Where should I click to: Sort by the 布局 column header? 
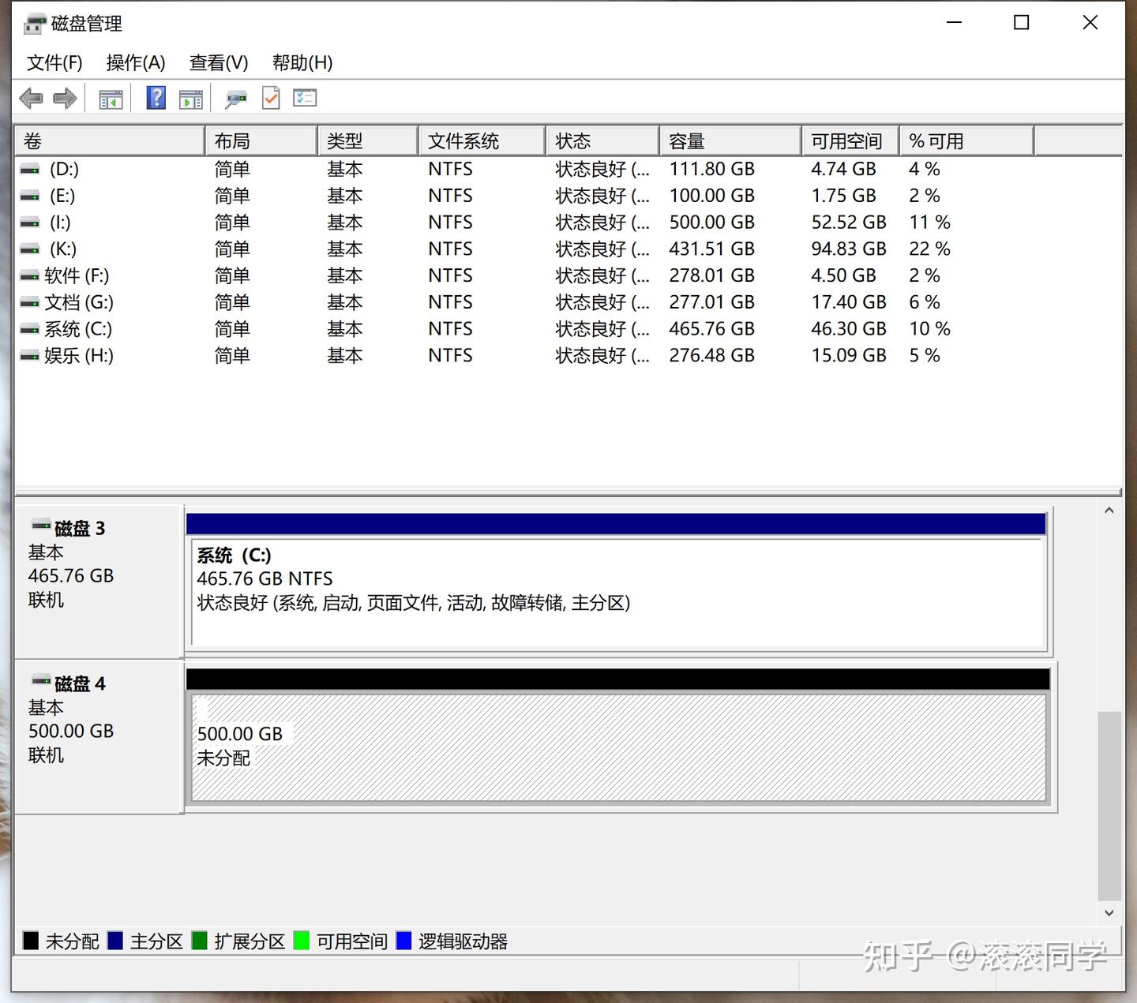pyautogui.click(x=261, y=141)
